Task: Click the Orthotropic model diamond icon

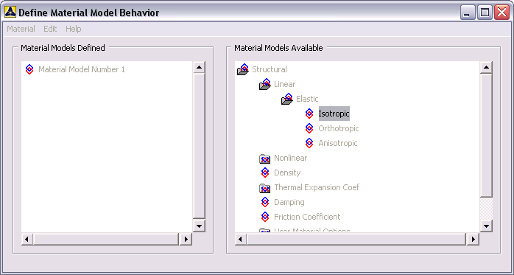Action: [309, 128]
